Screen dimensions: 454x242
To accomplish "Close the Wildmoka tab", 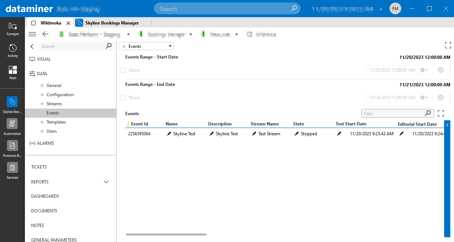I will coord(68,23).
